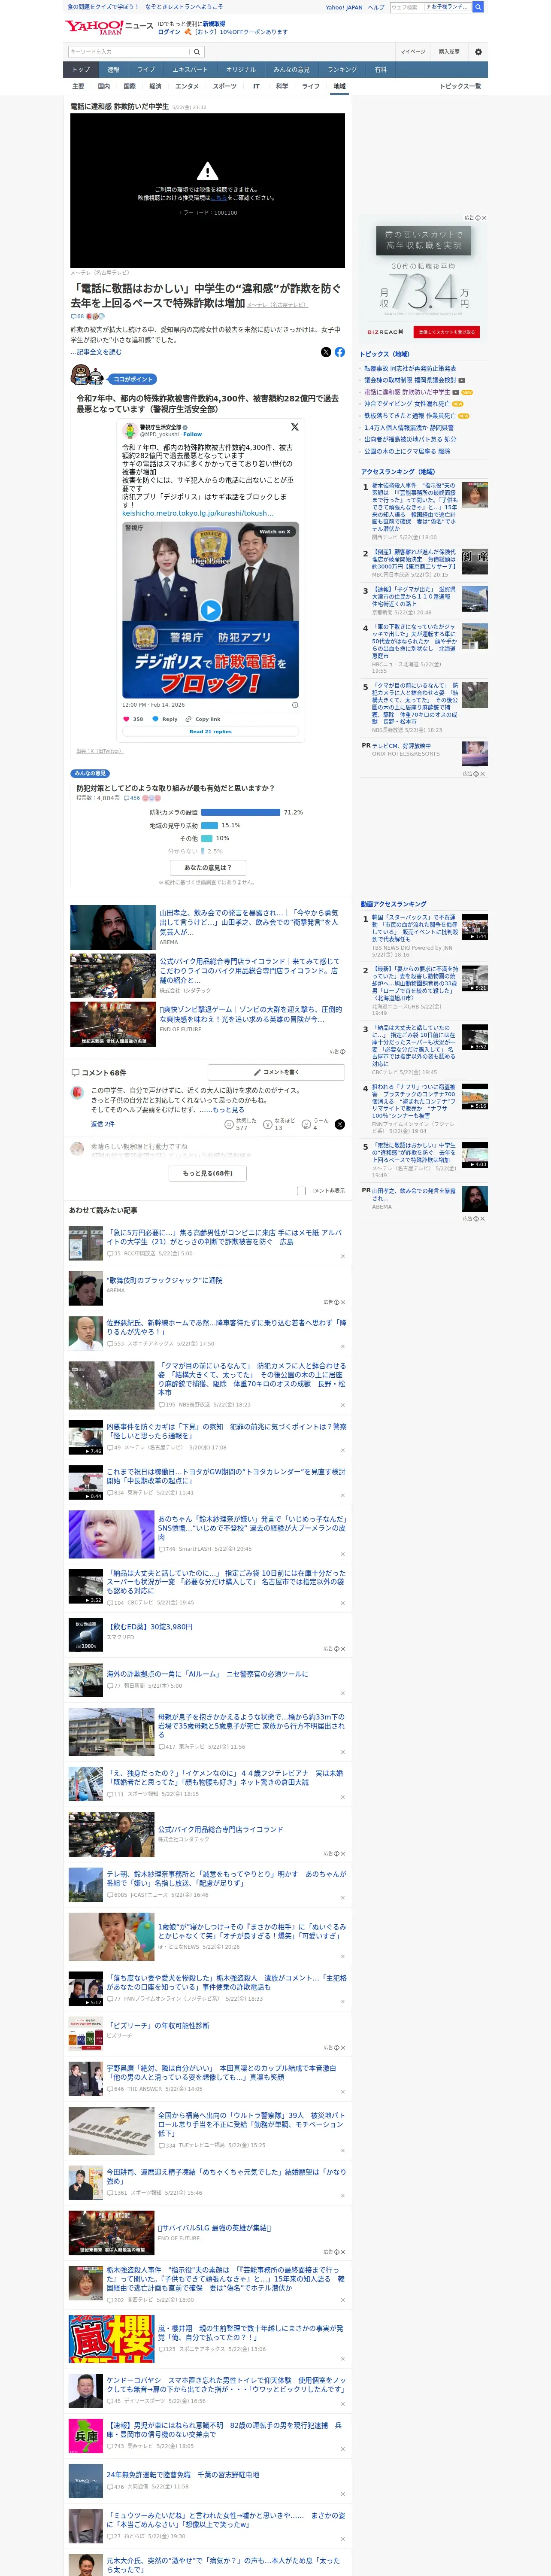
Task: Select the 科学 category
Action: (282, 86)
